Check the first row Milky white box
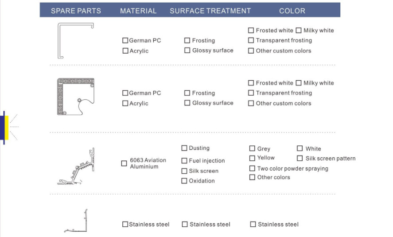This screenshot has height=237, width=393. coord(299,30)
